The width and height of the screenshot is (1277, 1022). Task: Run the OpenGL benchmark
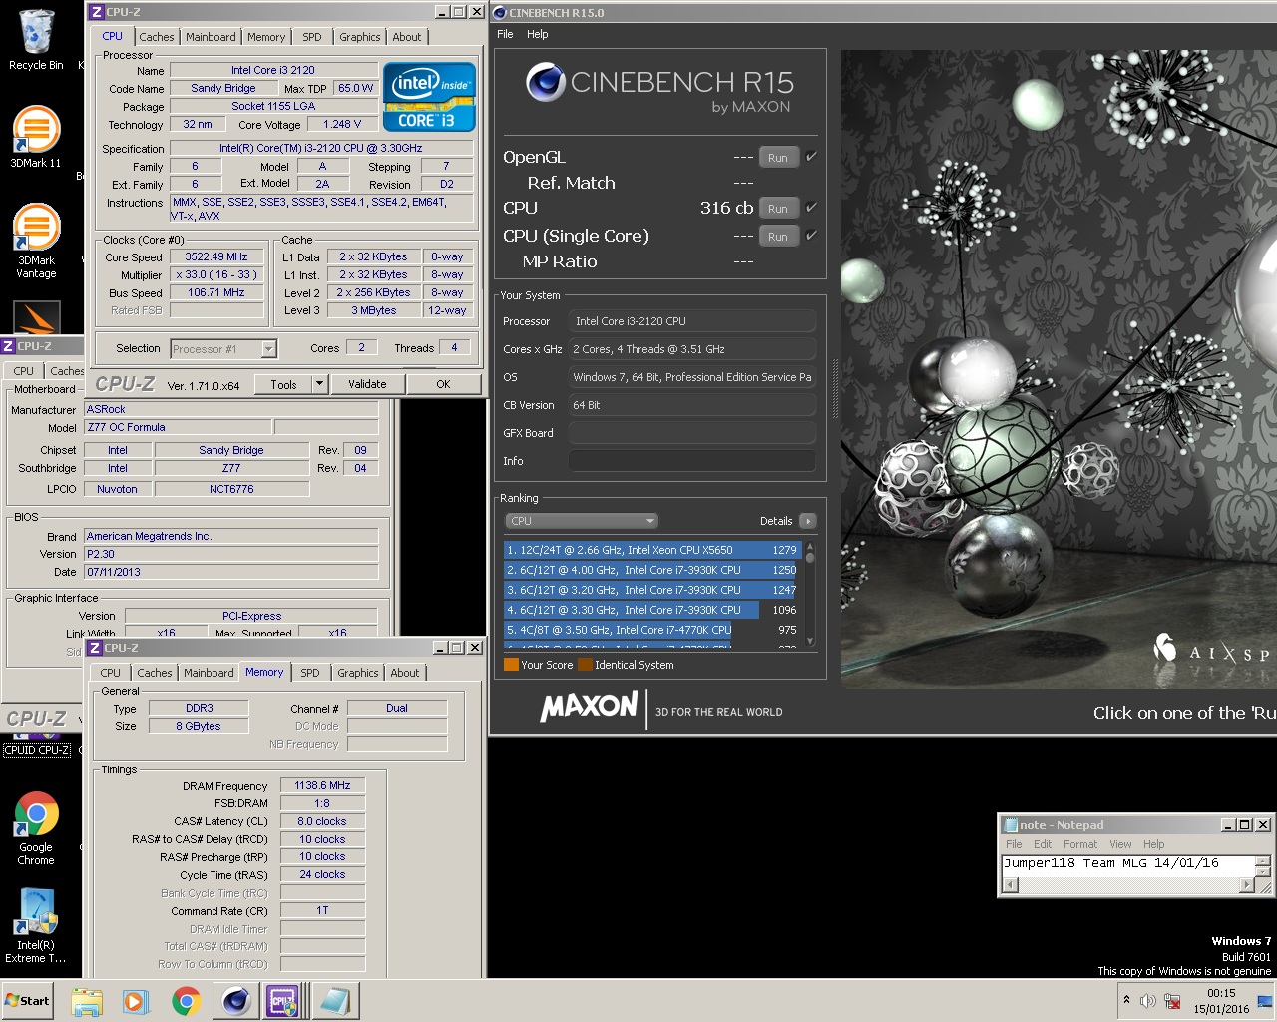(x=778, y=157)
